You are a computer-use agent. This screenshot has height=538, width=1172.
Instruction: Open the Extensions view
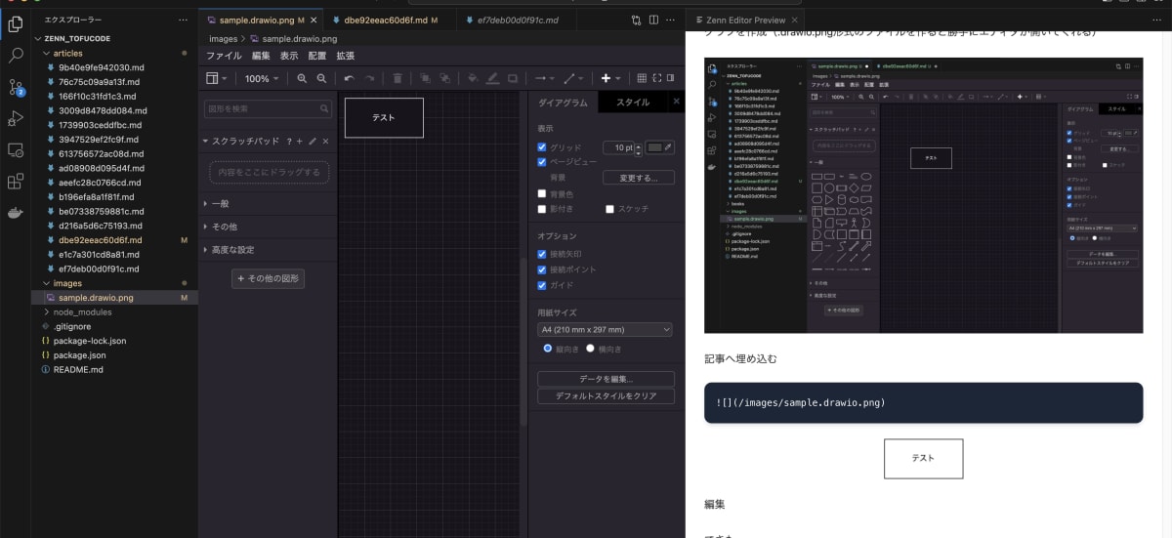point(15,182)
